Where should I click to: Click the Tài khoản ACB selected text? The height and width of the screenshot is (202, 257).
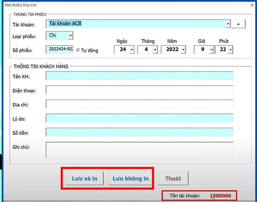(65, 24)
